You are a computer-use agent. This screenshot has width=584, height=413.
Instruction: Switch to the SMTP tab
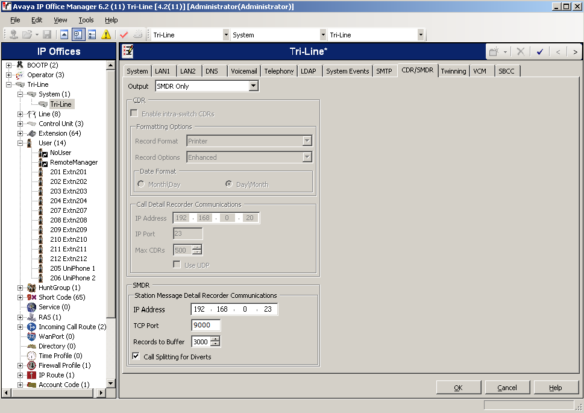[x=385, y=71]
